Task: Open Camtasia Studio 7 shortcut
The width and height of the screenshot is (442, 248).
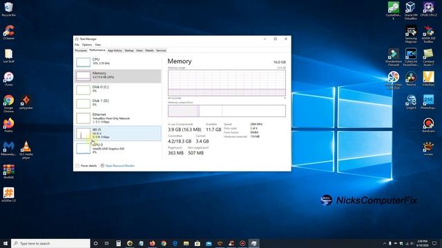Action: pyautogui.click(x=428, y=57)
